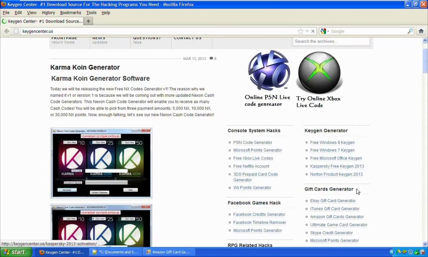The height and width of the screenshot is (257, 428).
Task: Switch to the Documents and Settings taskbar window
Action: click(x=116, y=252)
